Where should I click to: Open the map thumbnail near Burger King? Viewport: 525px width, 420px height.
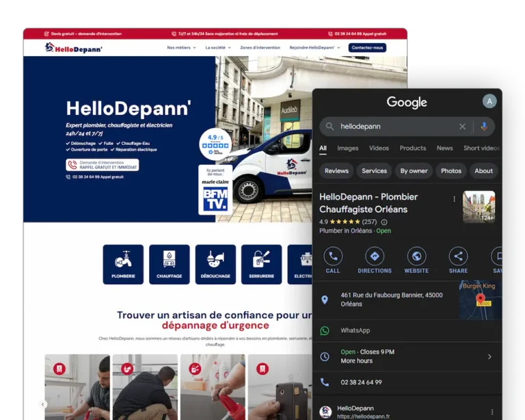480,300
